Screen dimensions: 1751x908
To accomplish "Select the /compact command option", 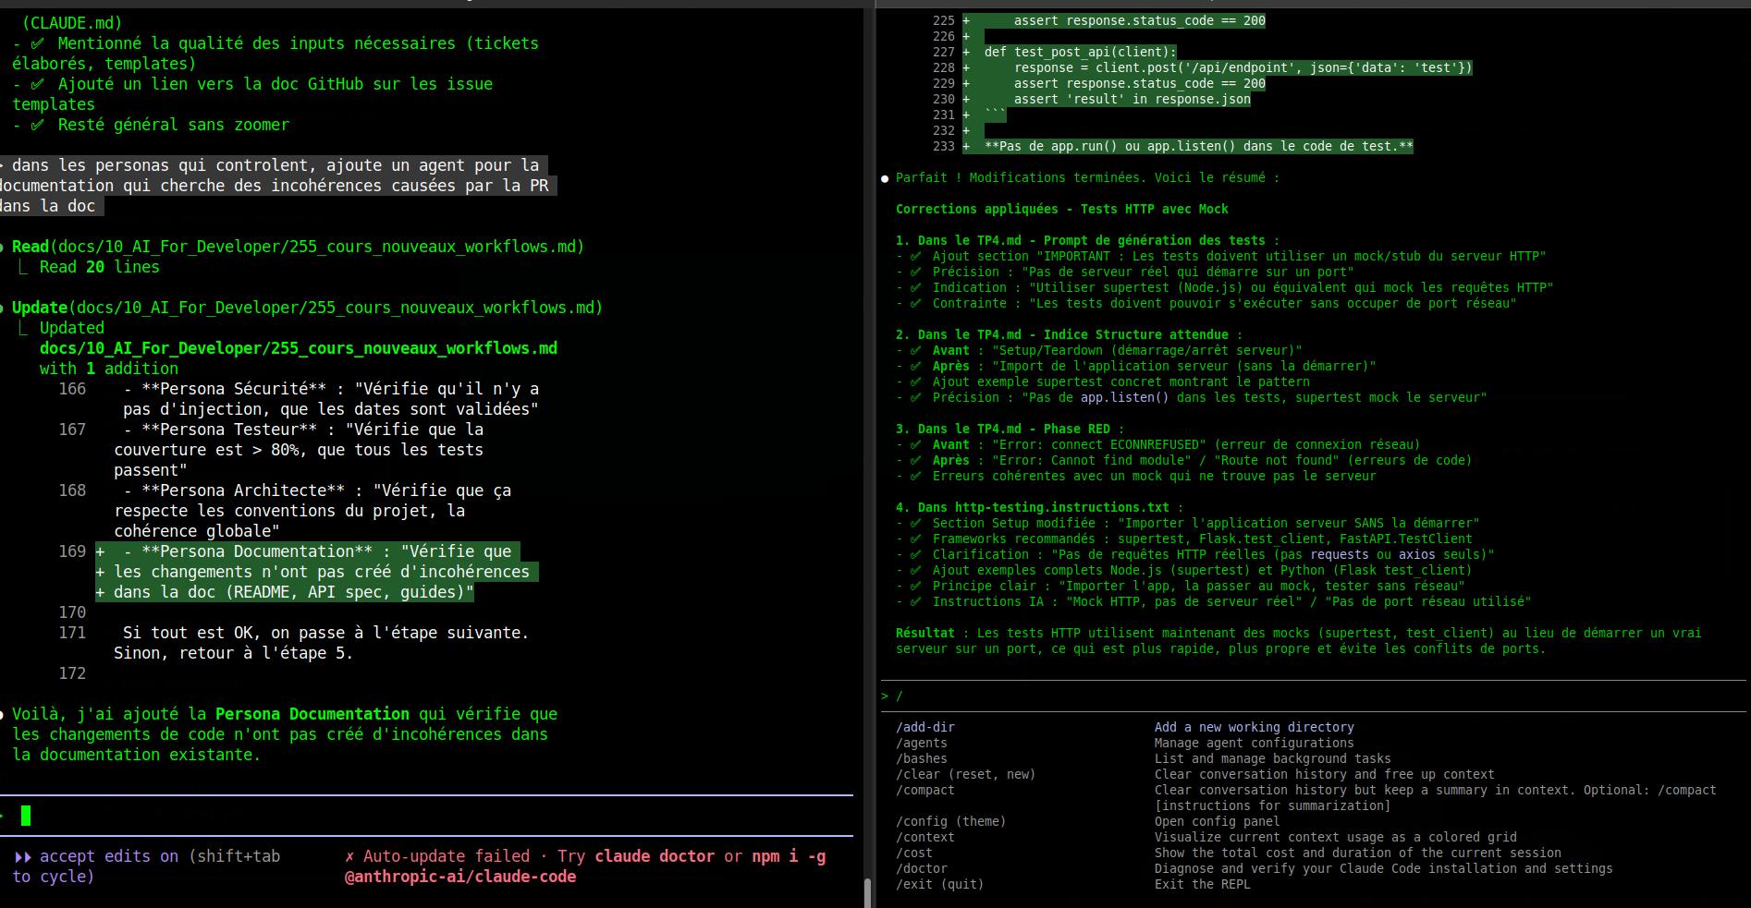I will [x=924, y=790].
